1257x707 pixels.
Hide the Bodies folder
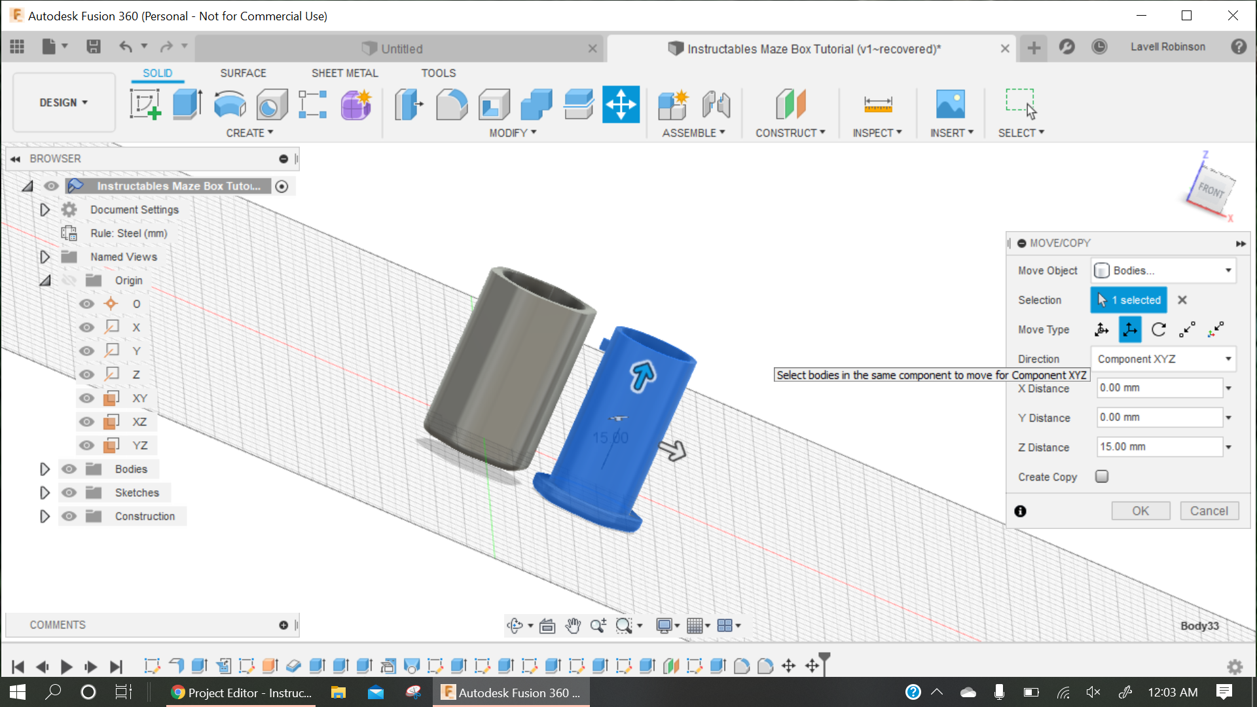(x=69, y=469)
